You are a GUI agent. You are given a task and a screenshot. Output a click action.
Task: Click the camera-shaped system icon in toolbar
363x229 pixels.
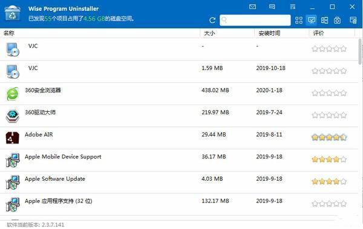[338, 21]
